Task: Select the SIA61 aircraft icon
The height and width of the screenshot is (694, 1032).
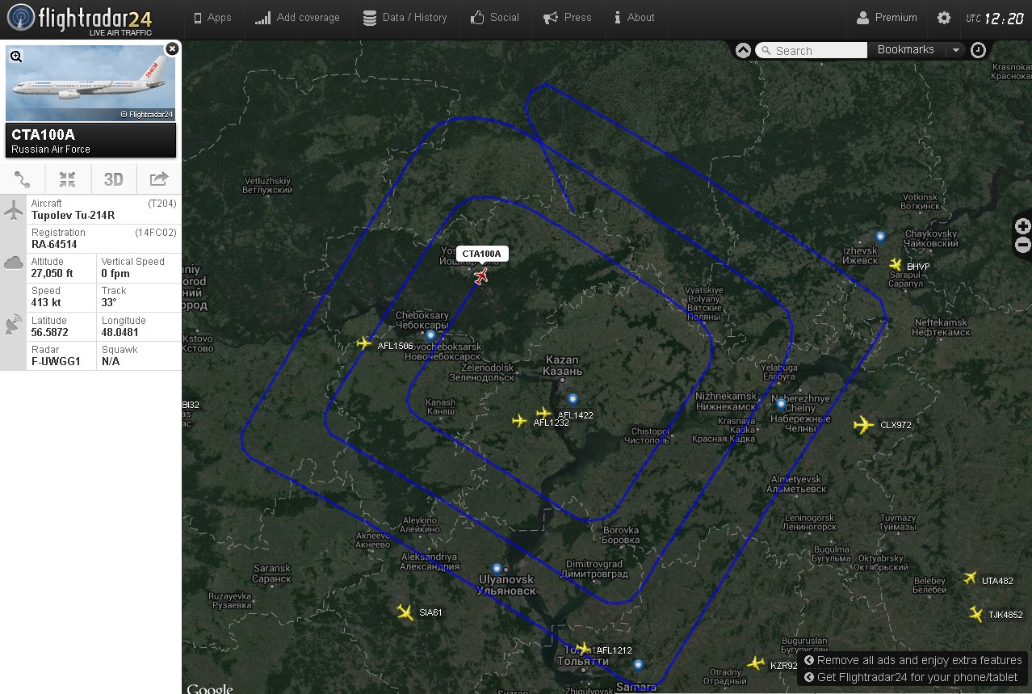Action: pyautogui.click(x=405, y=612)
